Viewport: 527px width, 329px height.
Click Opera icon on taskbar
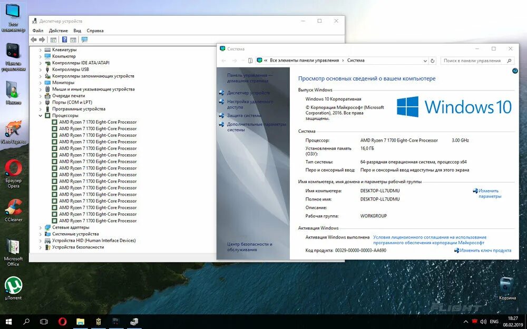coord(63,322)
